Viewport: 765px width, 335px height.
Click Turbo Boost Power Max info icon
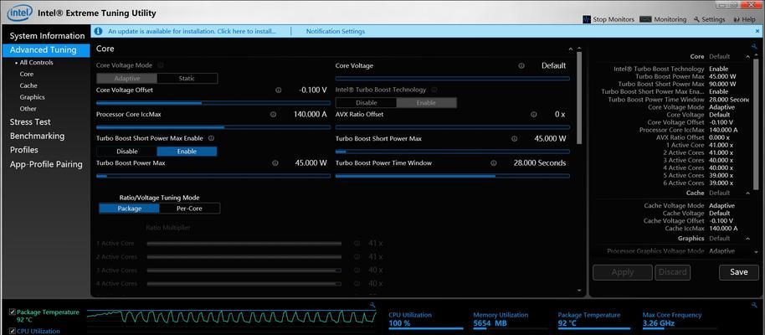pyautogui.click(x=275, y=163)
